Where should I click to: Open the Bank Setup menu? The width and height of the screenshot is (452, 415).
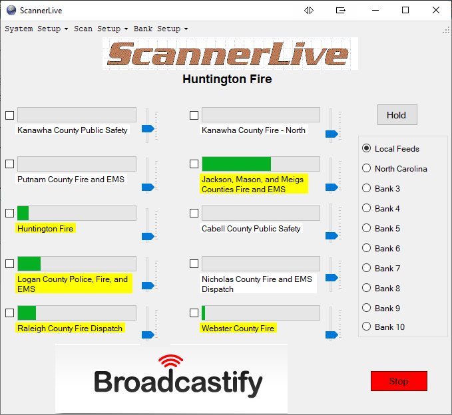click(160, 29)
